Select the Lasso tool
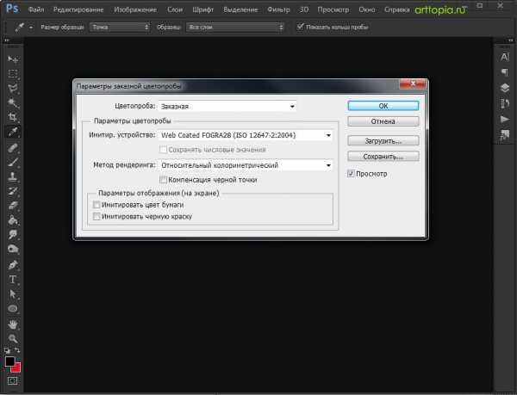 click(x=13, y=89)
